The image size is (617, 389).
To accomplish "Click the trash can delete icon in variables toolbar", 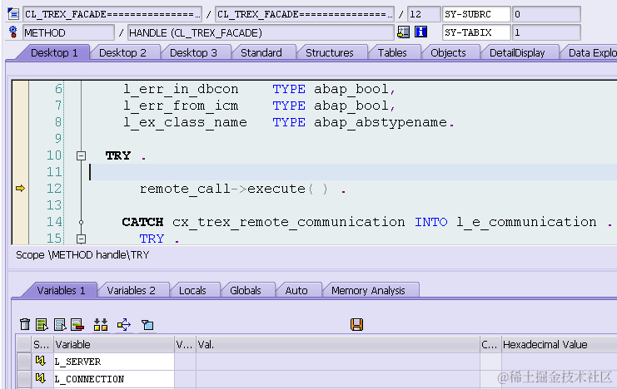I will [x=25, y=324].
